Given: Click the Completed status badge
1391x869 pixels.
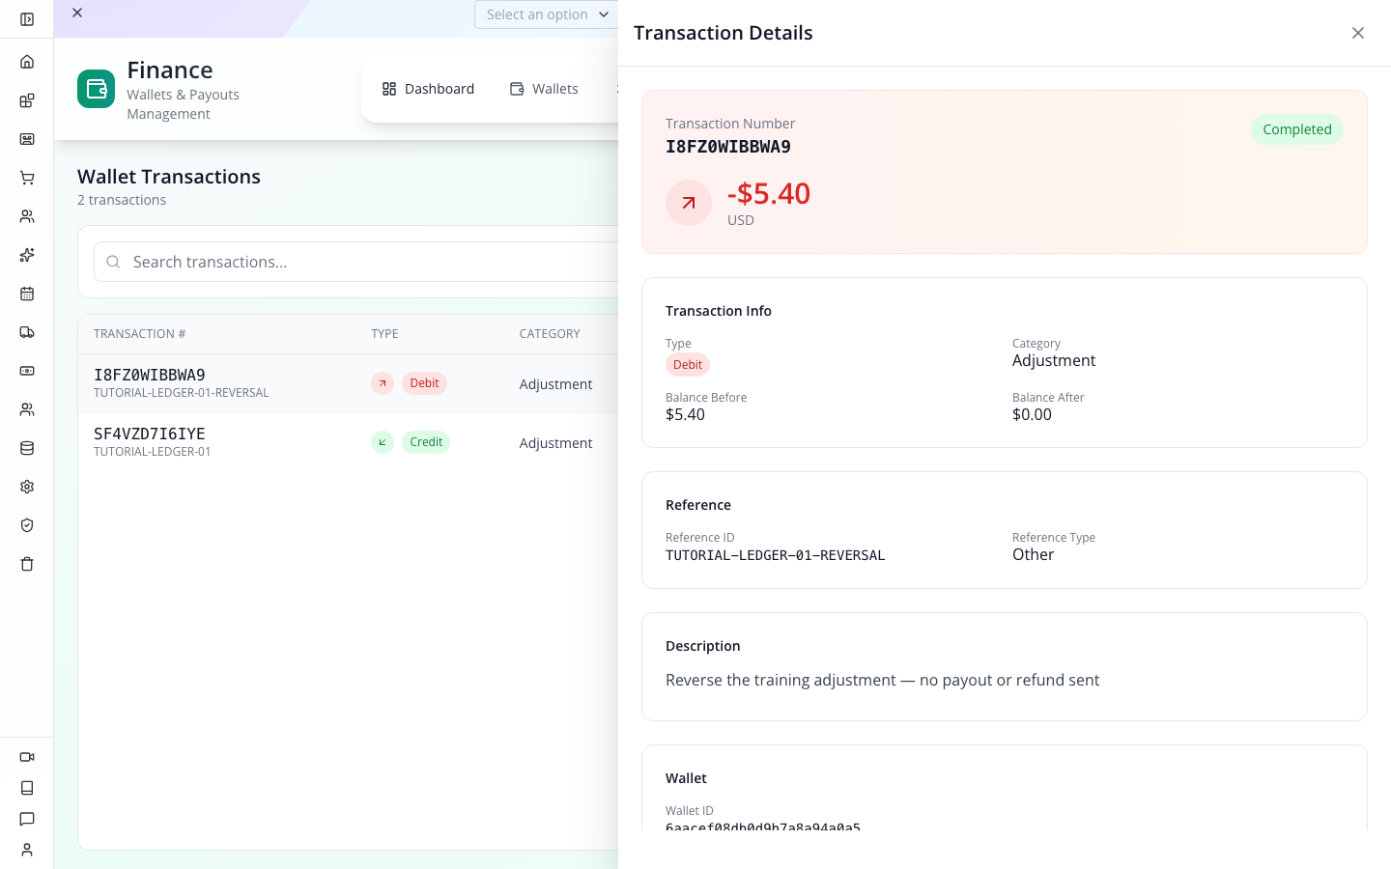Looking at the screenshot, I should coord(1297,129).
